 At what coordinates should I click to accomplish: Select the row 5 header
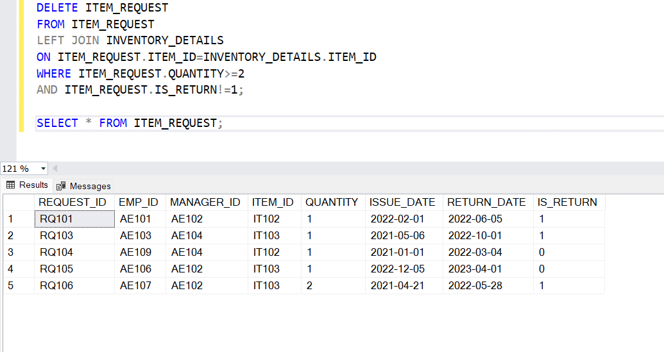pyautogui.click(x=19, y=285)
